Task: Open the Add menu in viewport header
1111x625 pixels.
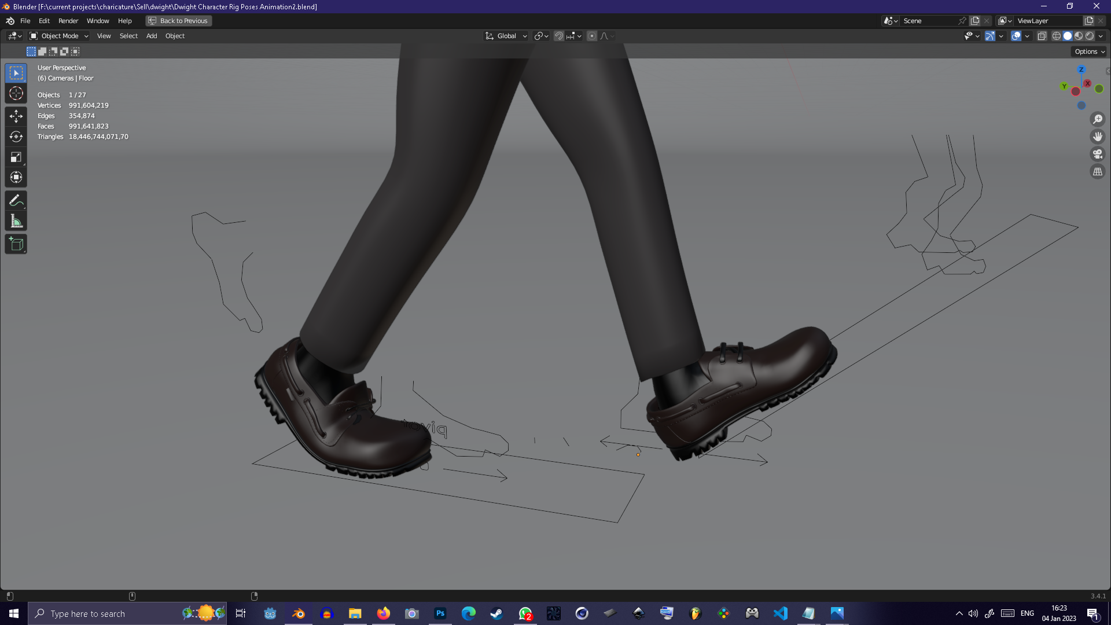Action: pos(152,36)
